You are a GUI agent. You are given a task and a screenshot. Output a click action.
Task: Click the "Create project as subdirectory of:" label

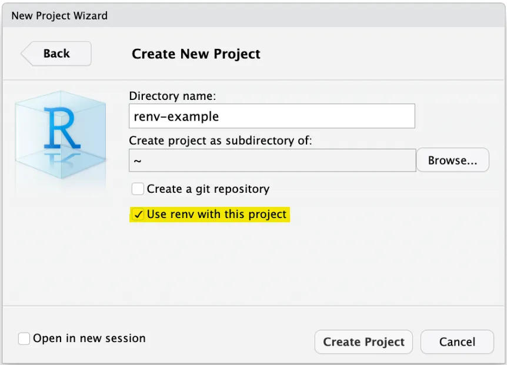[221, 140]
